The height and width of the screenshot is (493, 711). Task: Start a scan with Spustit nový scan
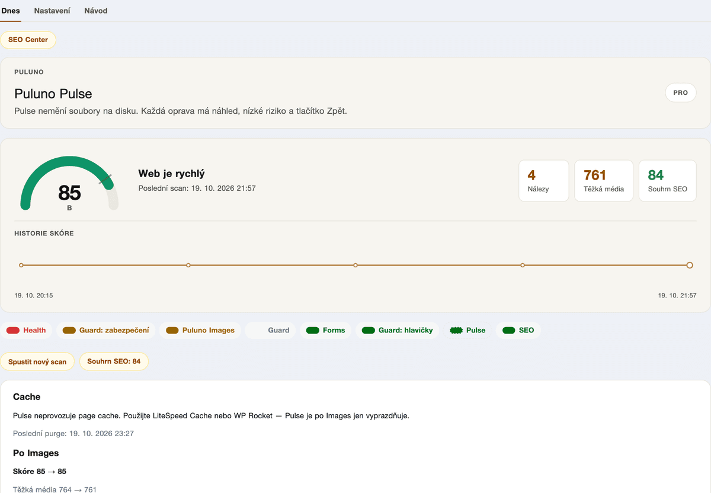[x=37, y=361]
